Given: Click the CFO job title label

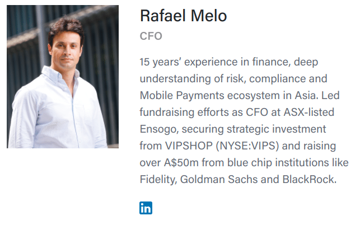Looking at the screenshot, I should coord(151,36).
